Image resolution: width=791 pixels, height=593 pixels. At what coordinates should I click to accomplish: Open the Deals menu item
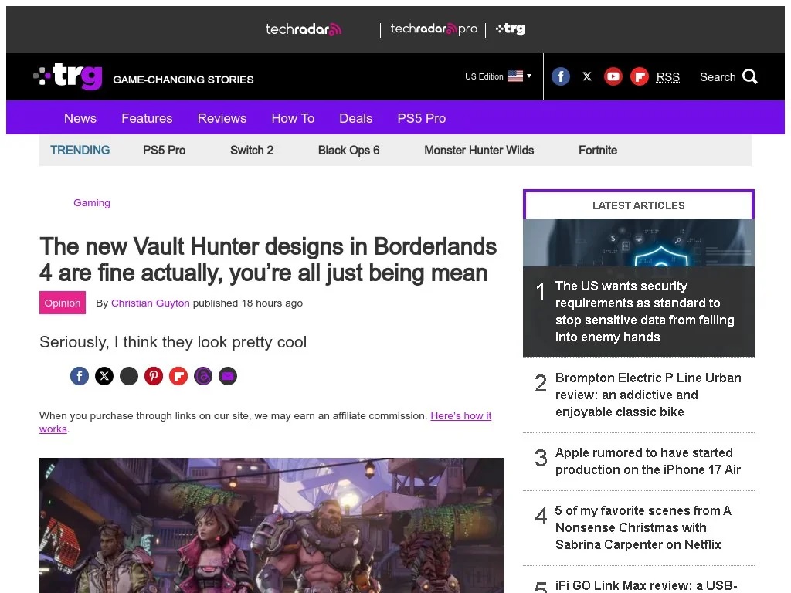point(355,118)
